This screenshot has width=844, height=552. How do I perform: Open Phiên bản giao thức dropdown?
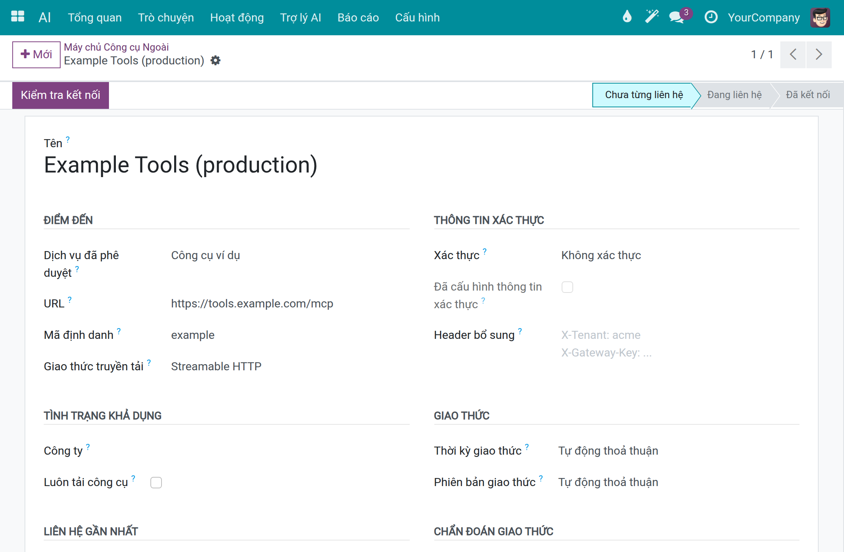tap(679, 482)
